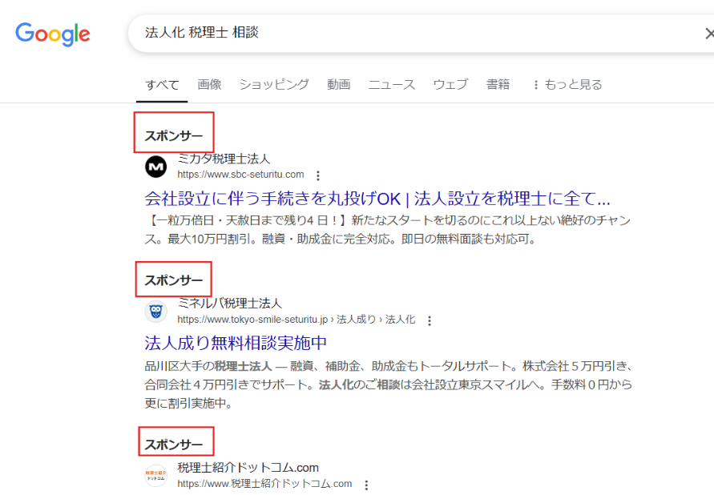Click the 書籍 search tab

498,84
